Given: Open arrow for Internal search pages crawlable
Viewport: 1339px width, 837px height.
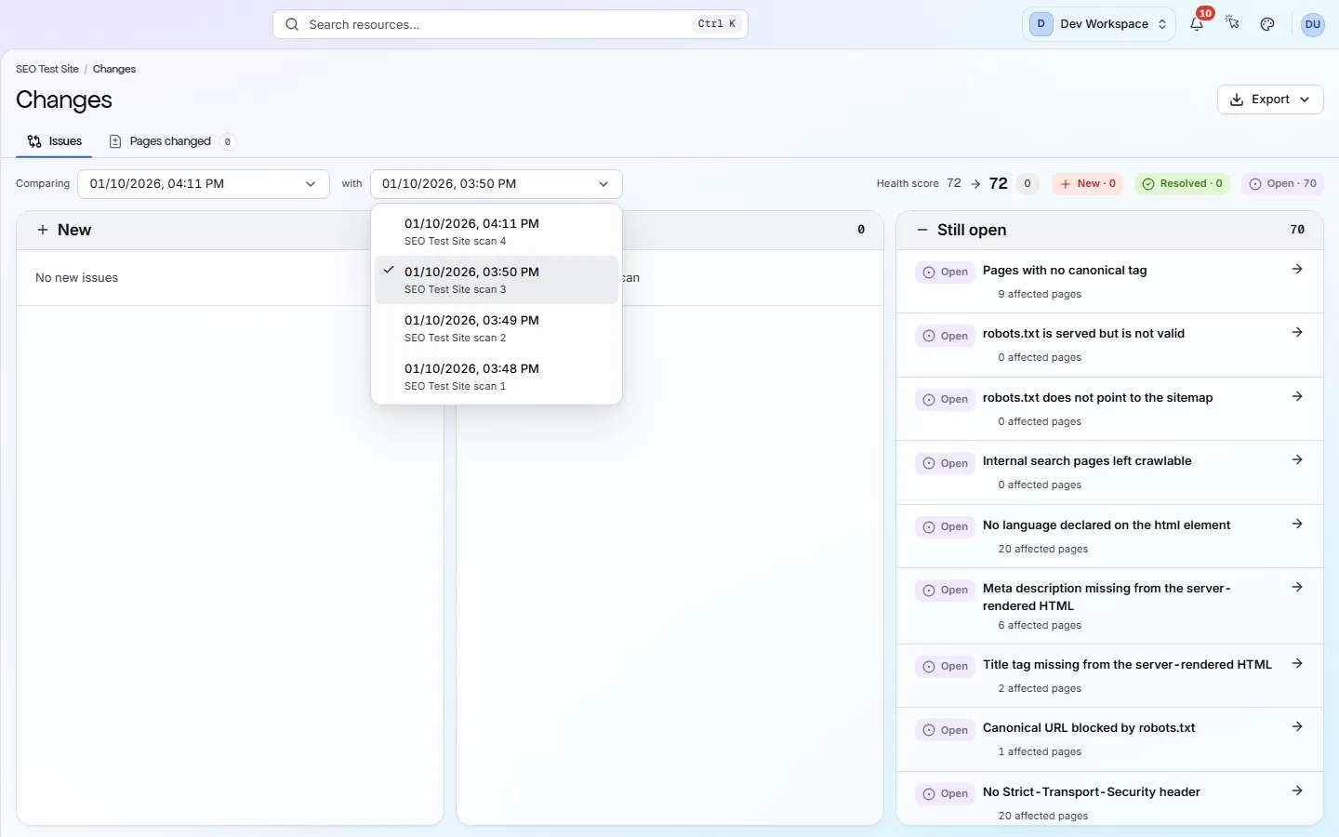Looking at the screenshot, I should tap(1297, 460).
